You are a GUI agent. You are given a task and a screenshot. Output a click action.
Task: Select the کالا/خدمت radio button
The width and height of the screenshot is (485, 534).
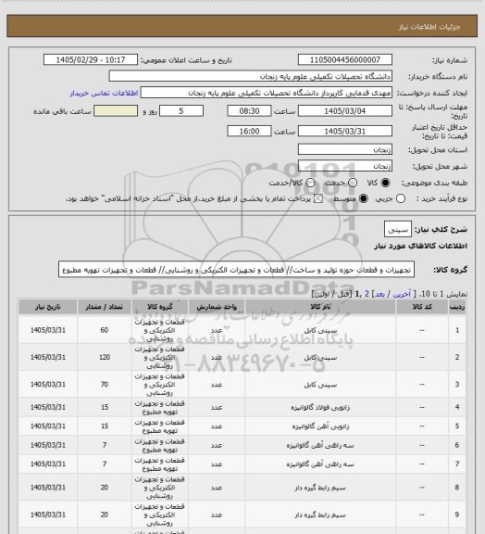310,183
